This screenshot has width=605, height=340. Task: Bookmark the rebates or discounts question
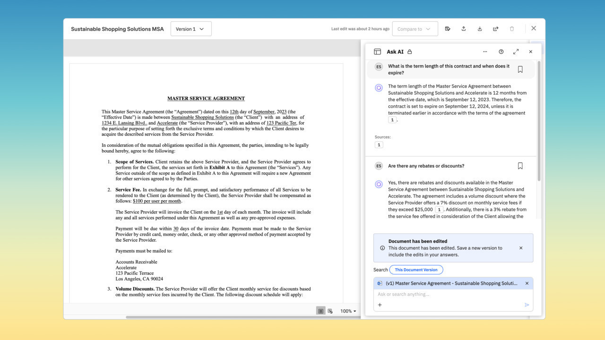click(x=520, y=166)
